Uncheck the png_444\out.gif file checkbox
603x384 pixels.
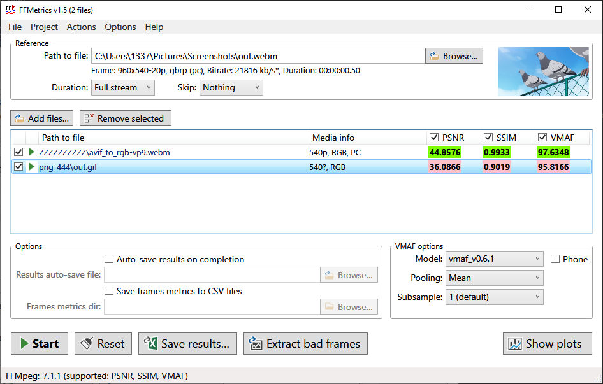coord(18,167)
